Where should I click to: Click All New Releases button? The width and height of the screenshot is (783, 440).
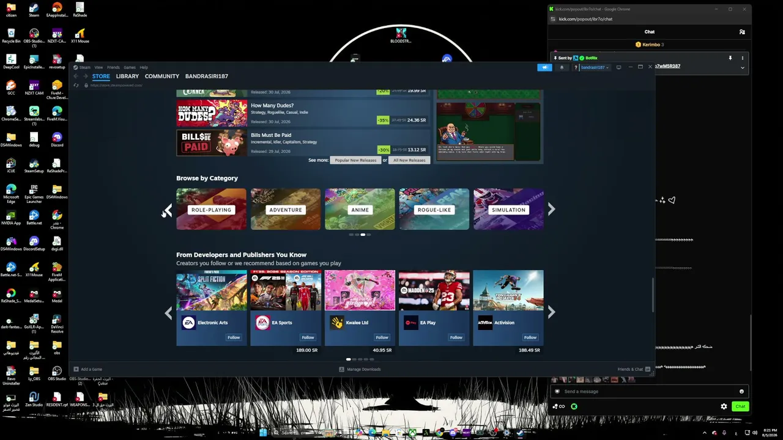409,160
